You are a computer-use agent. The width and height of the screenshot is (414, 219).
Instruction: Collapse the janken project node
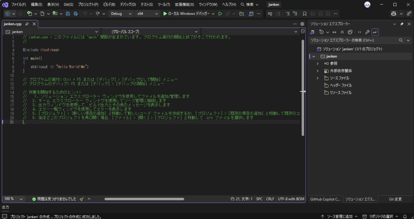[314, 57]
